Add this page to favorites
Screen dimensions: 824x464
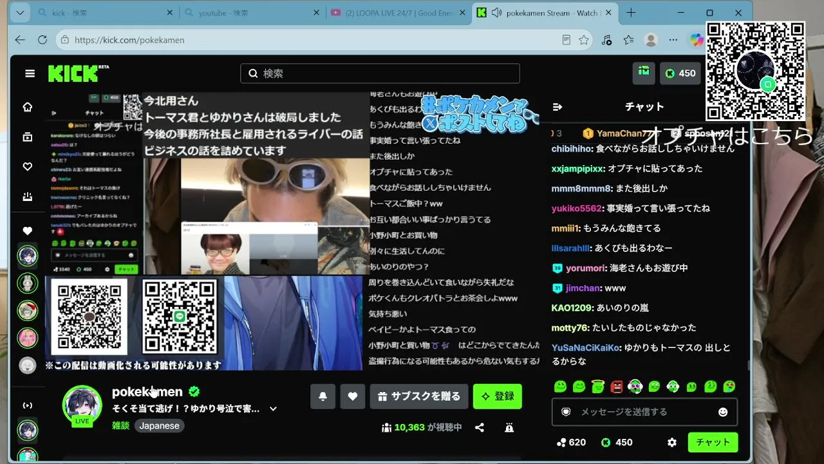click(584, 40)
